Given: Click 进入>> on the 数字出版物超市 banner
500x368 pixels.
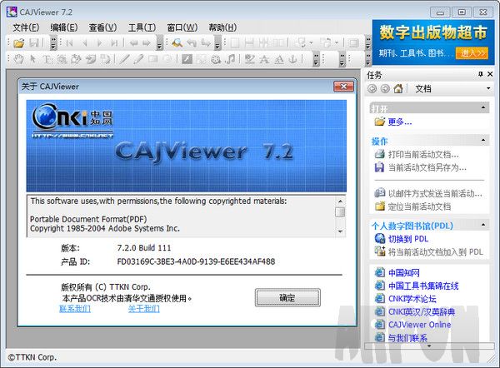Looking at the screenshot, I should click(472, 52).
